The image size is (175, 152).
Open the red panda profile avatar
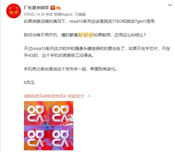pos(14,11)
